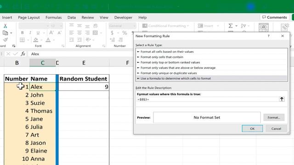The image size is (294, 165).
Task: Click the Fill Color bucket icon
Action: [36, 40]
